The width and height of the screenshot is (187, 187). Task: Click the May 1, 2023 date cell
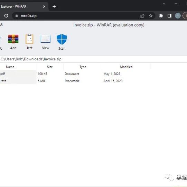point(112,74)
